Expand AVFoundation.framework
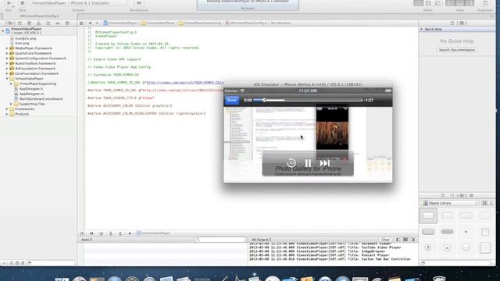 [x=7, y=69]
